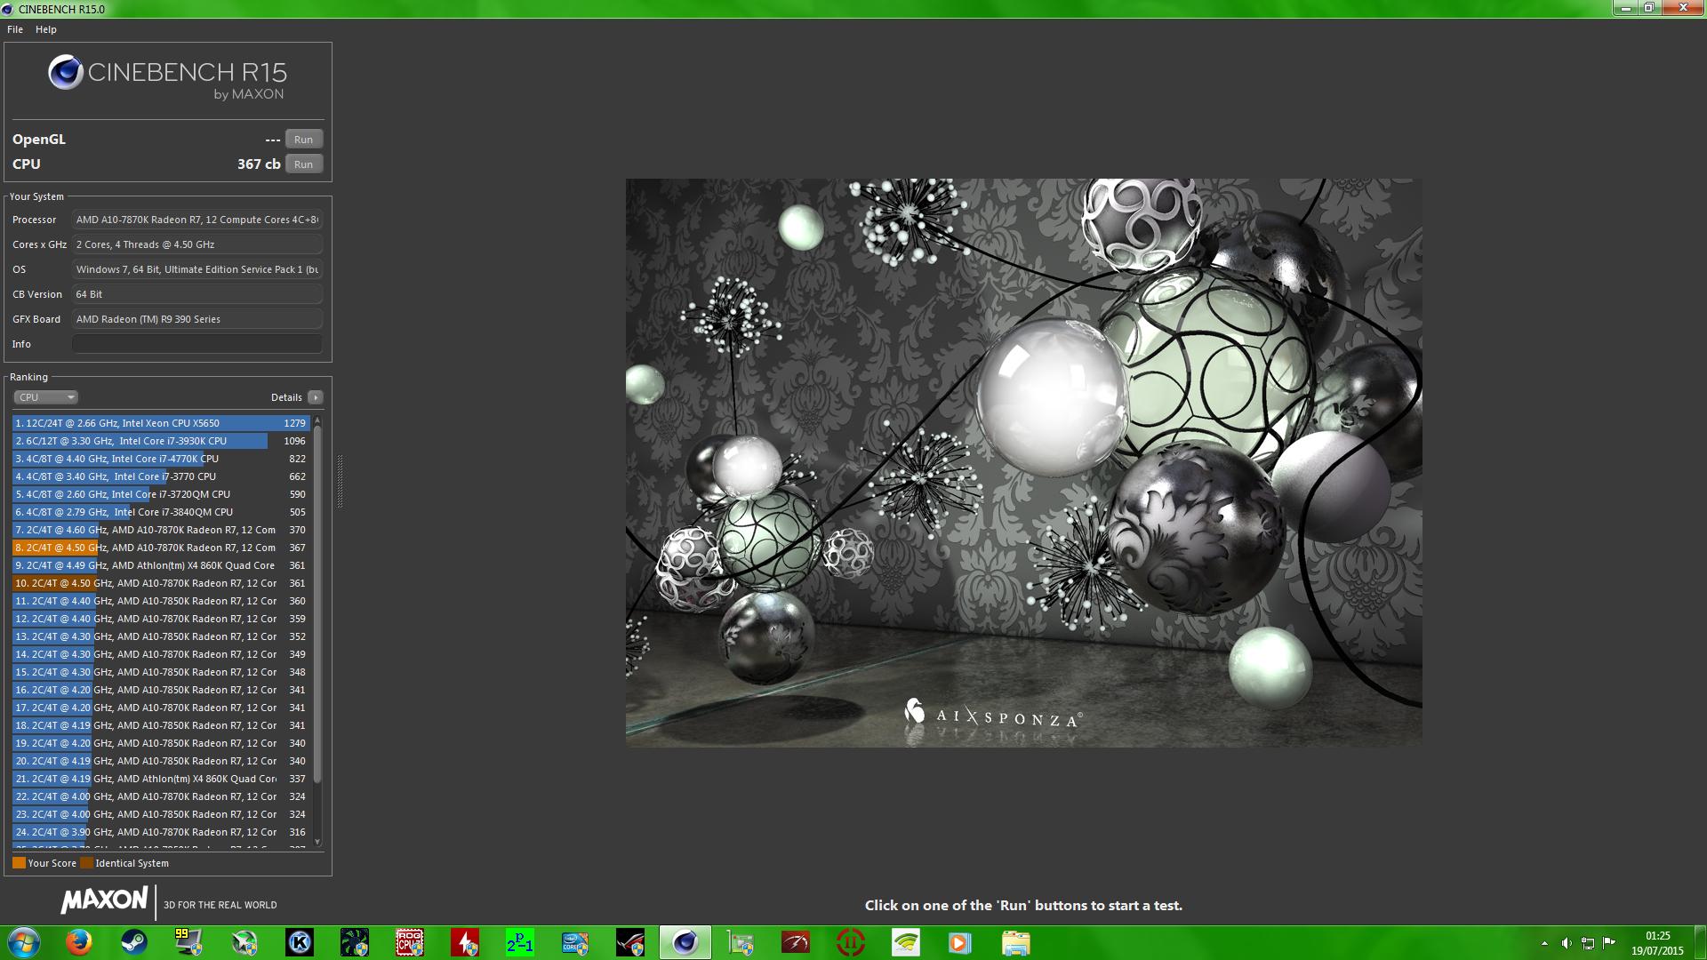This screenshot has height=960, width=1707.
Task: Select the Cores x GHz field
Action: (197, 244)
